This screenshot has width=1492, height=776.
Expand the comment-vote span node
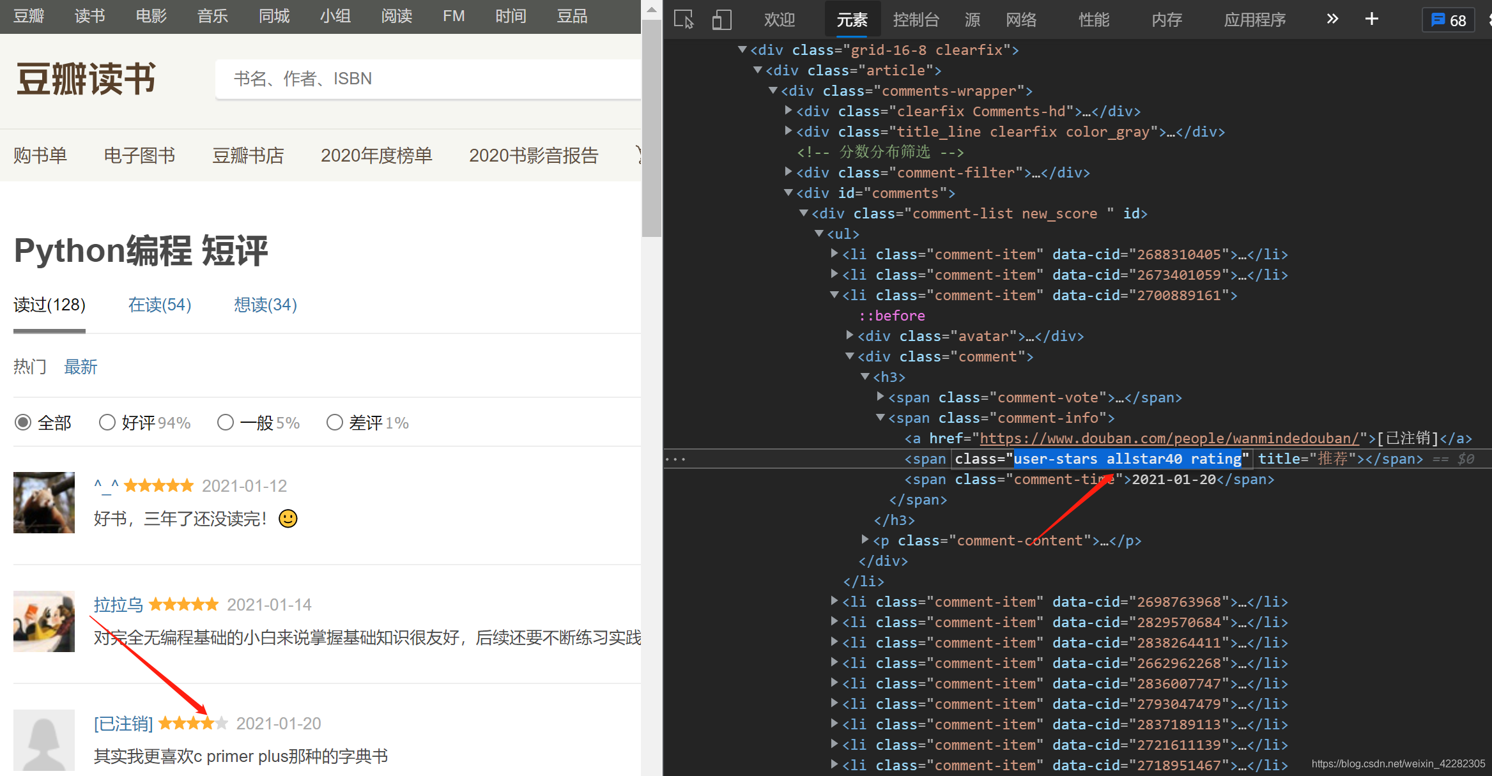coord(881,397)
